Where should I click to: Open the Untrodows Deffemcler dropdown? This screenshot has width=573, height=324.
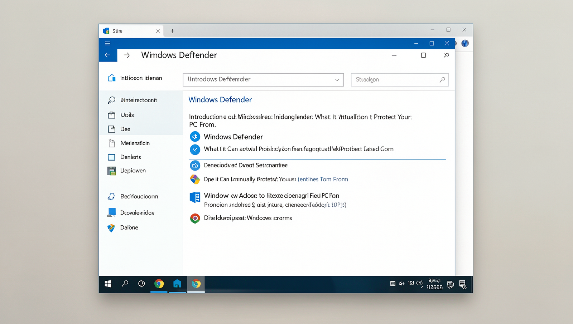tap(263, 80)
